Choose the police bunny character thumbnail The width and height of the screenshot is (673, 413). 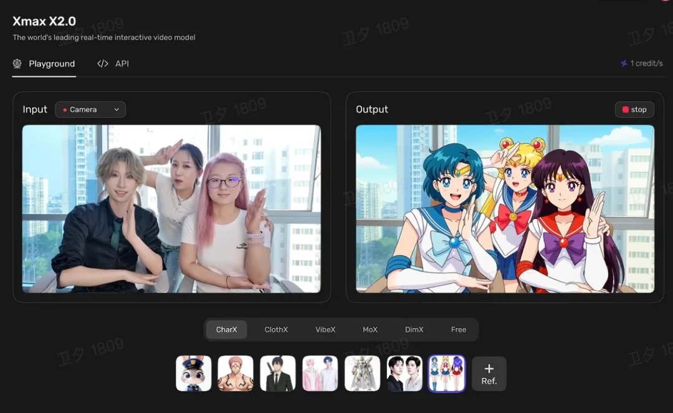(x=194, y=373)
